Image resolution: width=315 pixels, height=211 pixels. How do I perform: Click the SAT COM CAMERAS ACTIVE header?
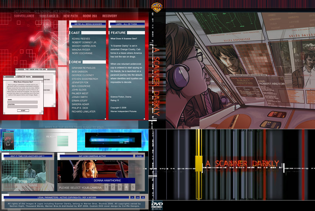96,156
